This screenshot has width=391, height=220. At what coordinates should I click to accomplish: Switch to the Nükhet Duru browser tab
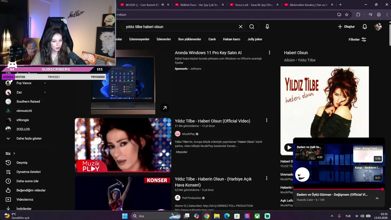click(x=199, y=5)
